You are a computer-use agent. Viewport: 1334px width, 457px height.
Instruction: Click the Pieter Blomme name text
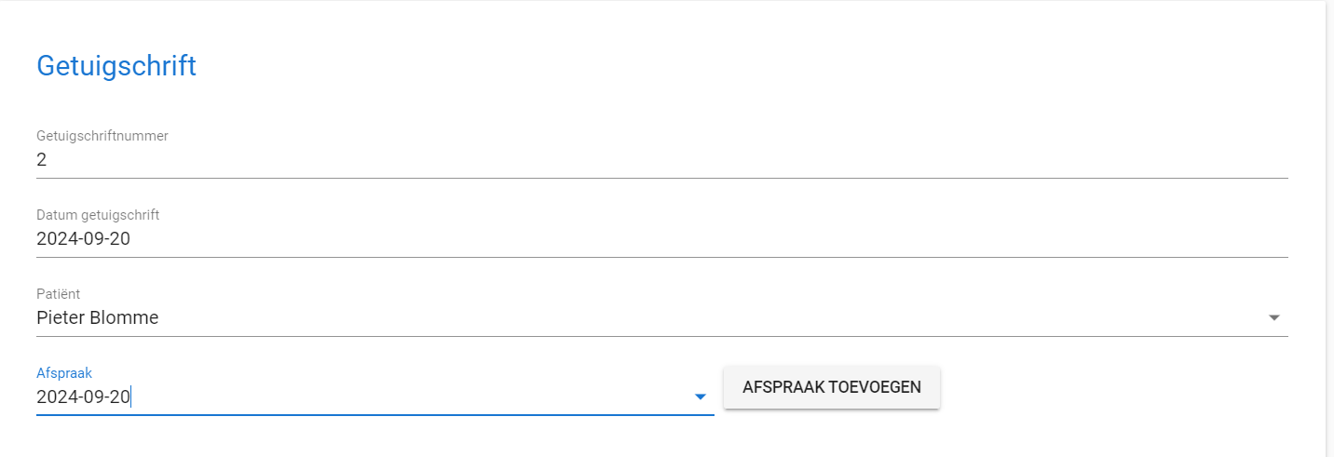[x=98, y=318]
